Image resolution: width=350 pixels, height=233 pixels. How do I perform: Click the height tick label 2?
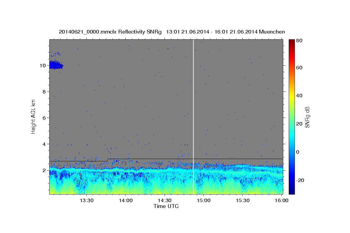coord(45,170)
